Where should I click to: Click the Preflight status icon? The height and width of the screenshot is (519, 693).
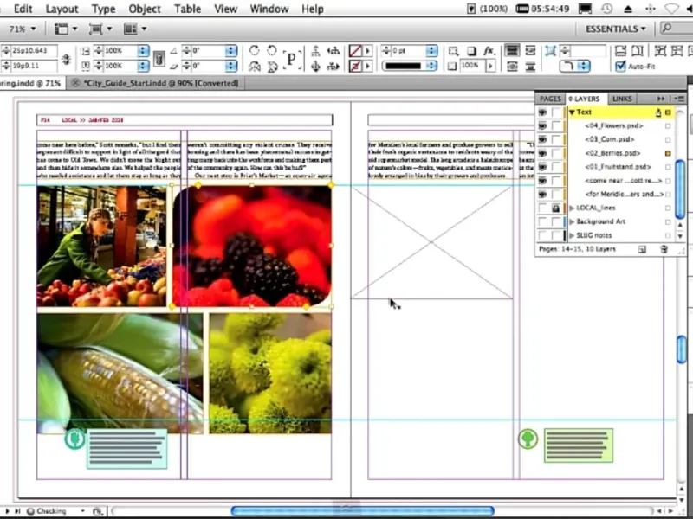[x=30, y=511]
